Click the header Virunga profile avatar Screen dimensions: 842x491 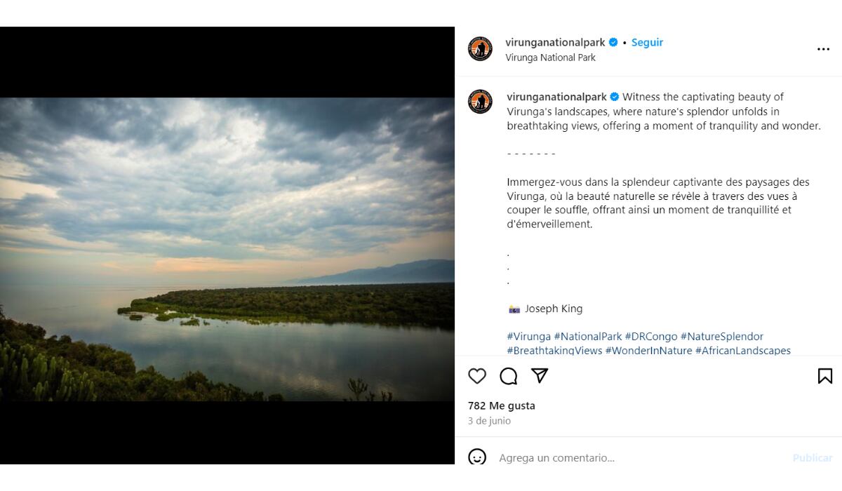480,49
